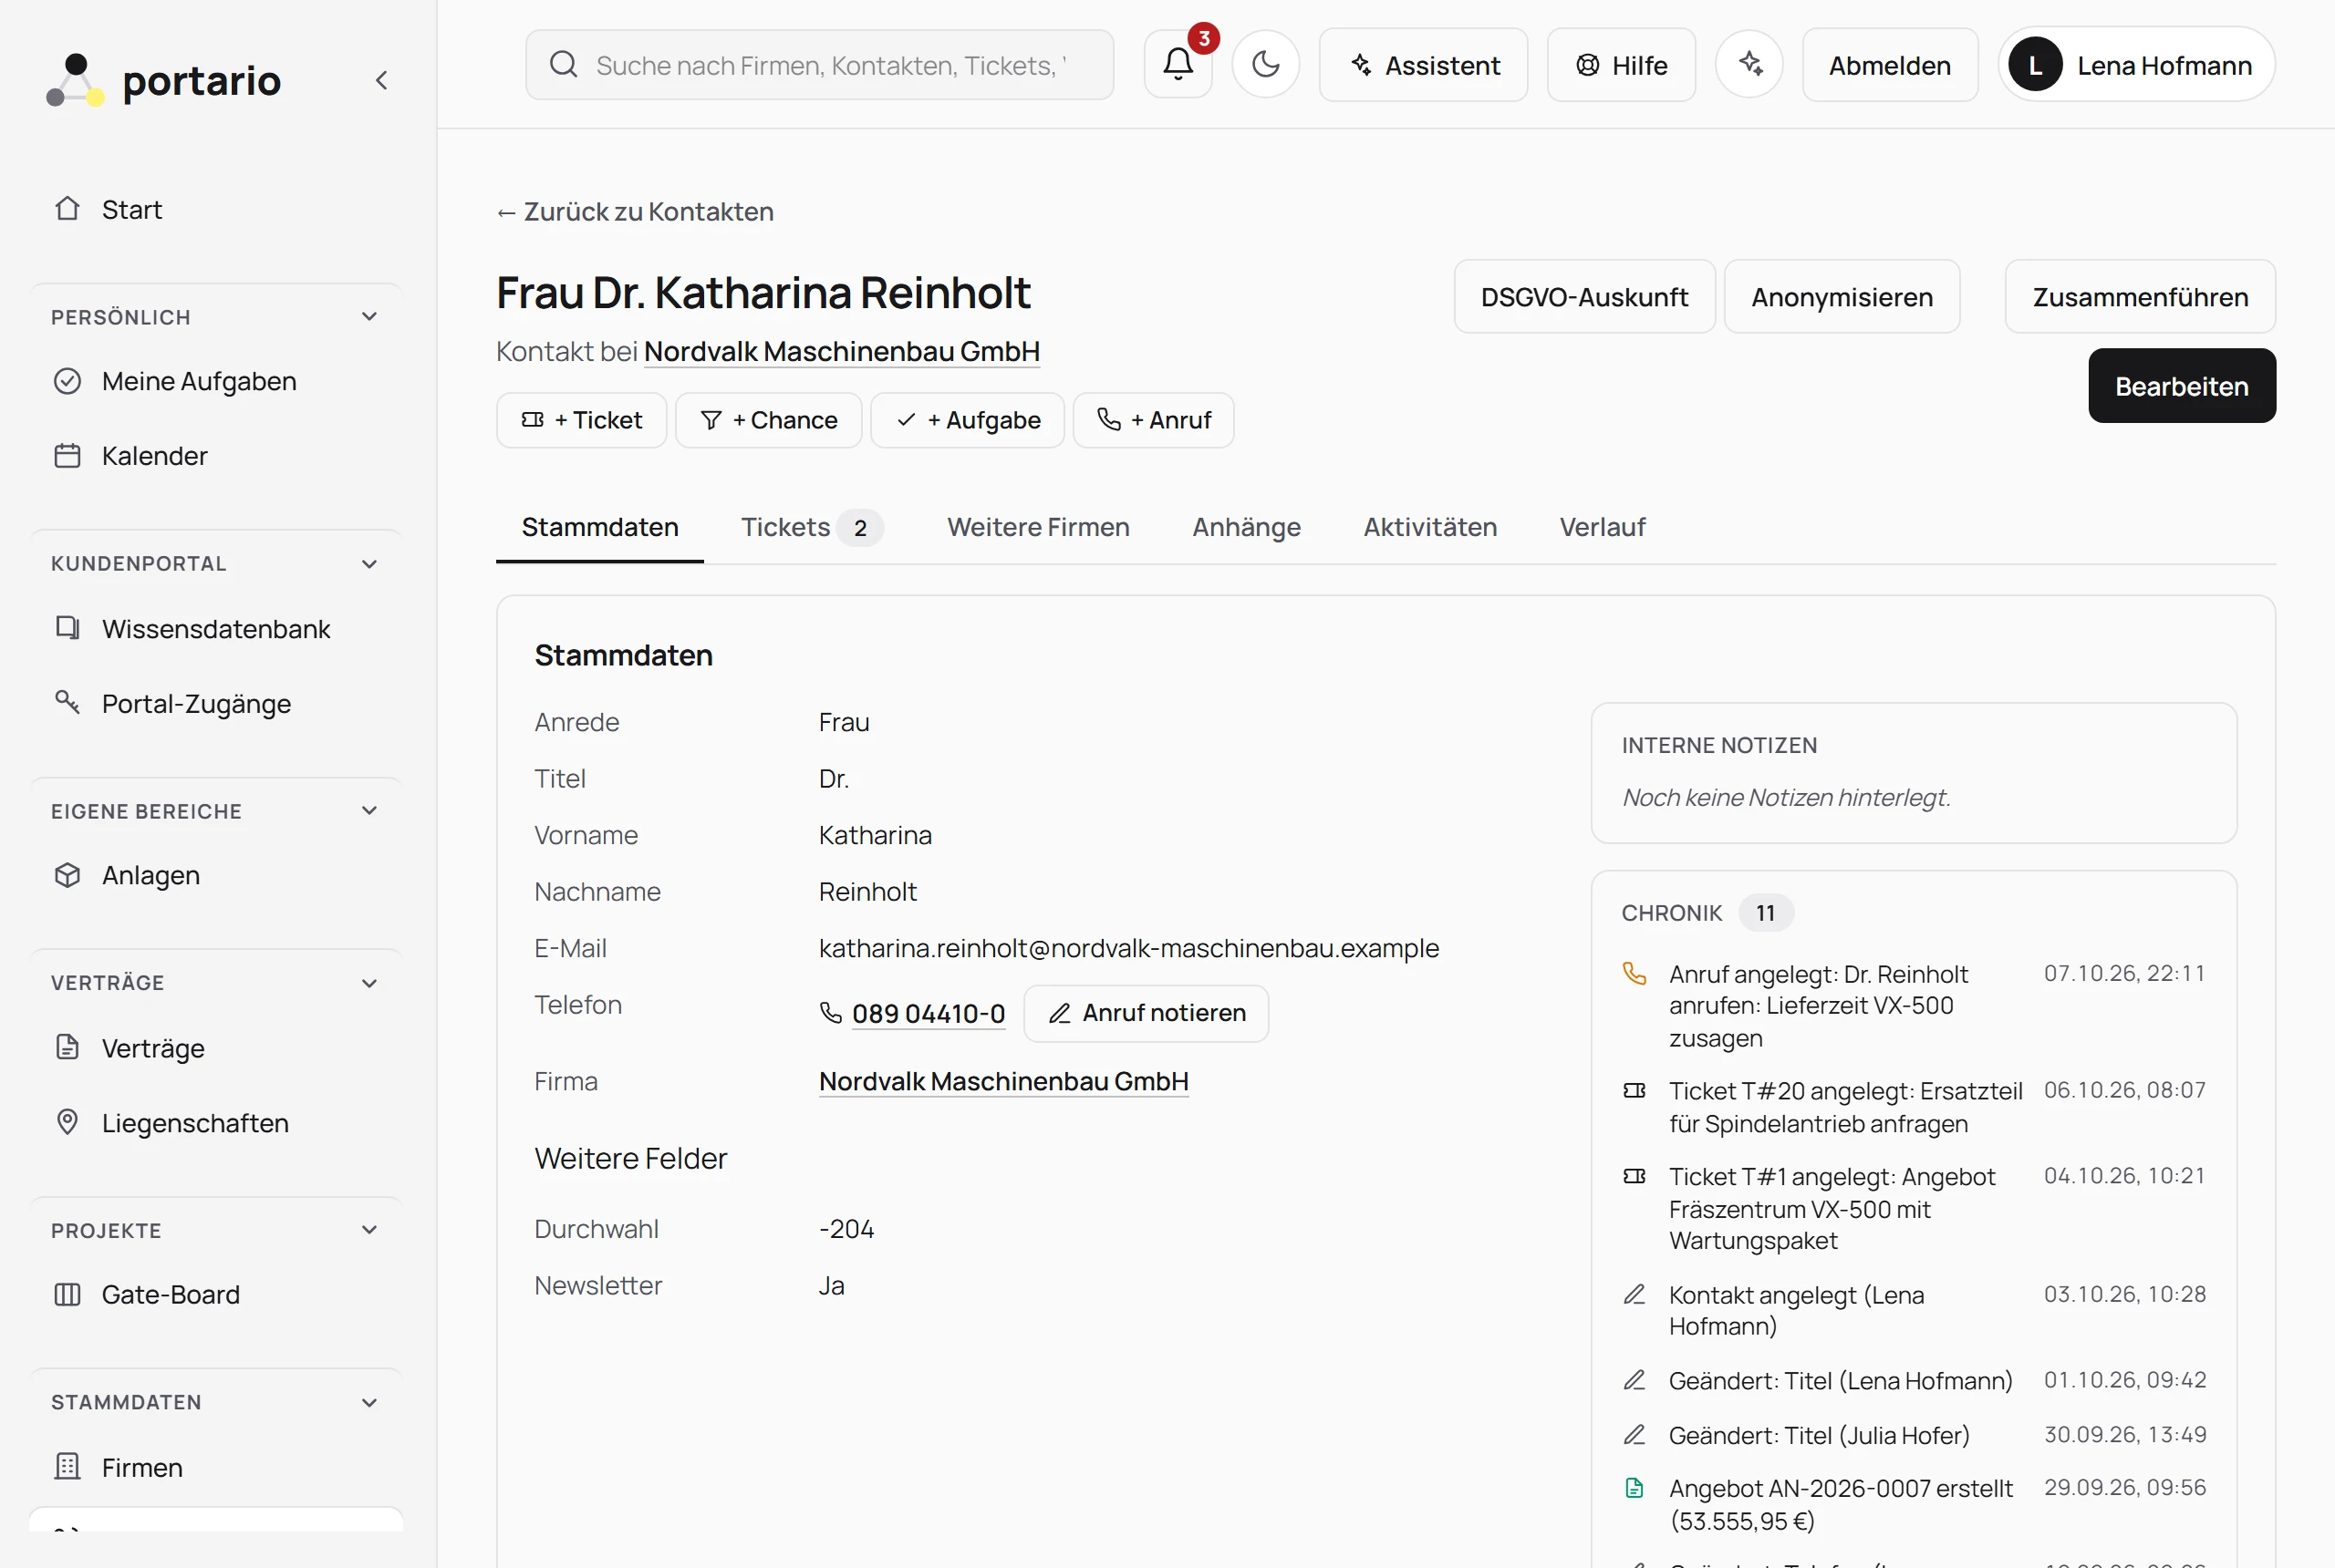Open Nordvalk Maschinenbau GmbH in Firma row
Image resolution: width=2335 pixels, height=1568 pixels.
pos(1003,1081)
